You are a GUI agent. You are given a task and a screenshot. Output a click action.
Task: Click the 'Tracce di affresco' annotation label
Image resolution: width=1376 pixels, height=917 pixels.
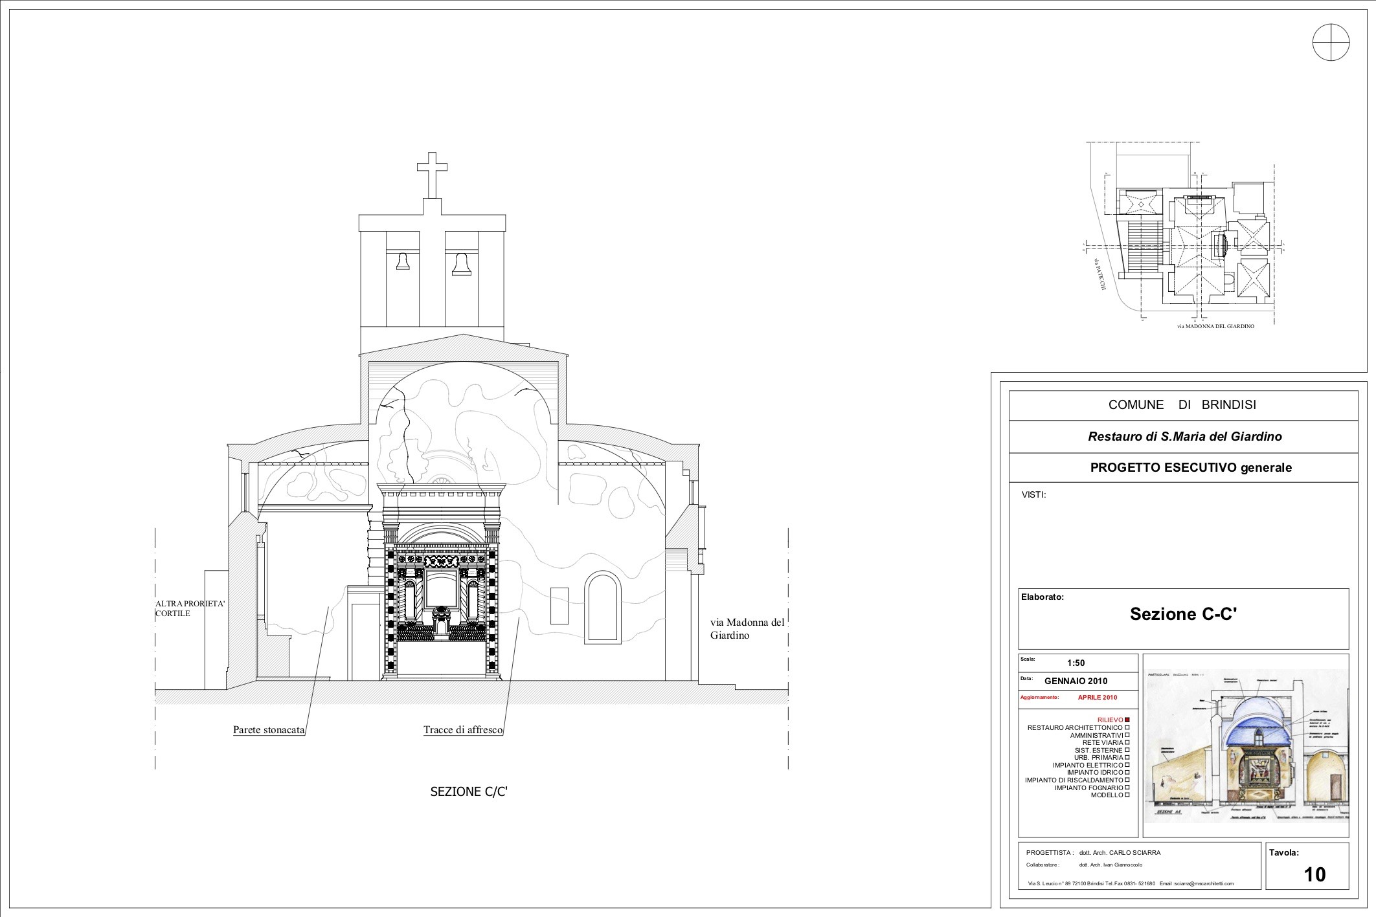point(463,730)
